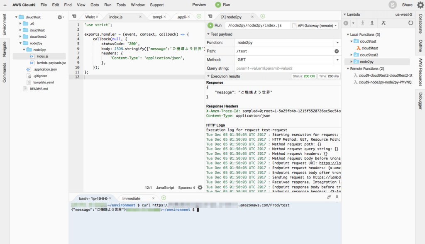Close the terminal panel
425x244 pixels.
tap(337, 197)
